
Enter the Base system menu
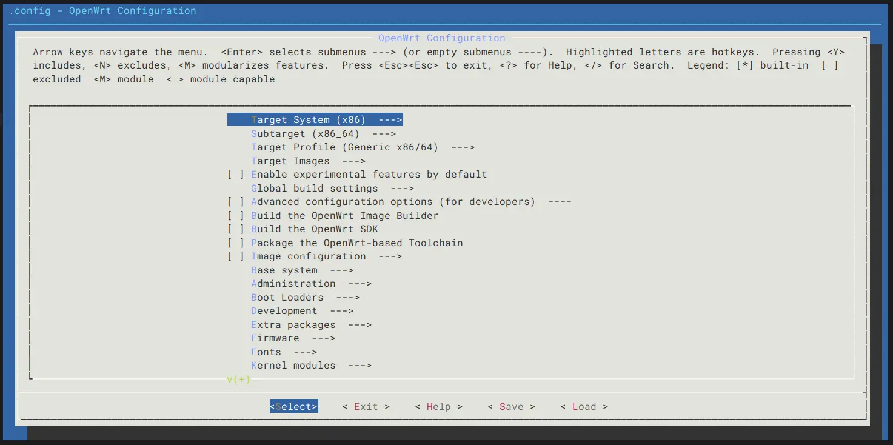[302, 270]
